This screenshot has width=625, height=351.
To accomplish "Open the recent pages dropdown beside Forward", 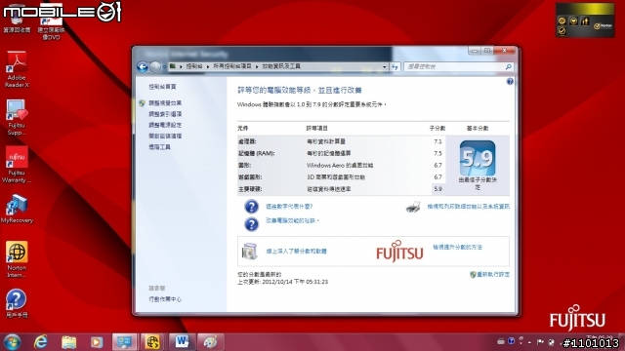I will click(164, 67).
